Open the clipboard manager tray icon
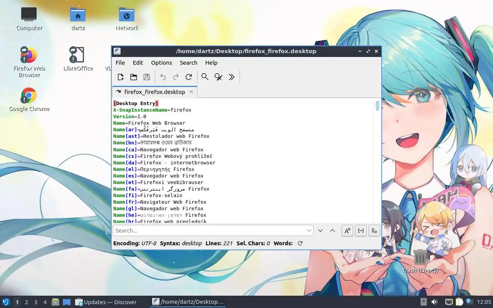The height and width of the screenshot is (308, 493). point(459,302)
